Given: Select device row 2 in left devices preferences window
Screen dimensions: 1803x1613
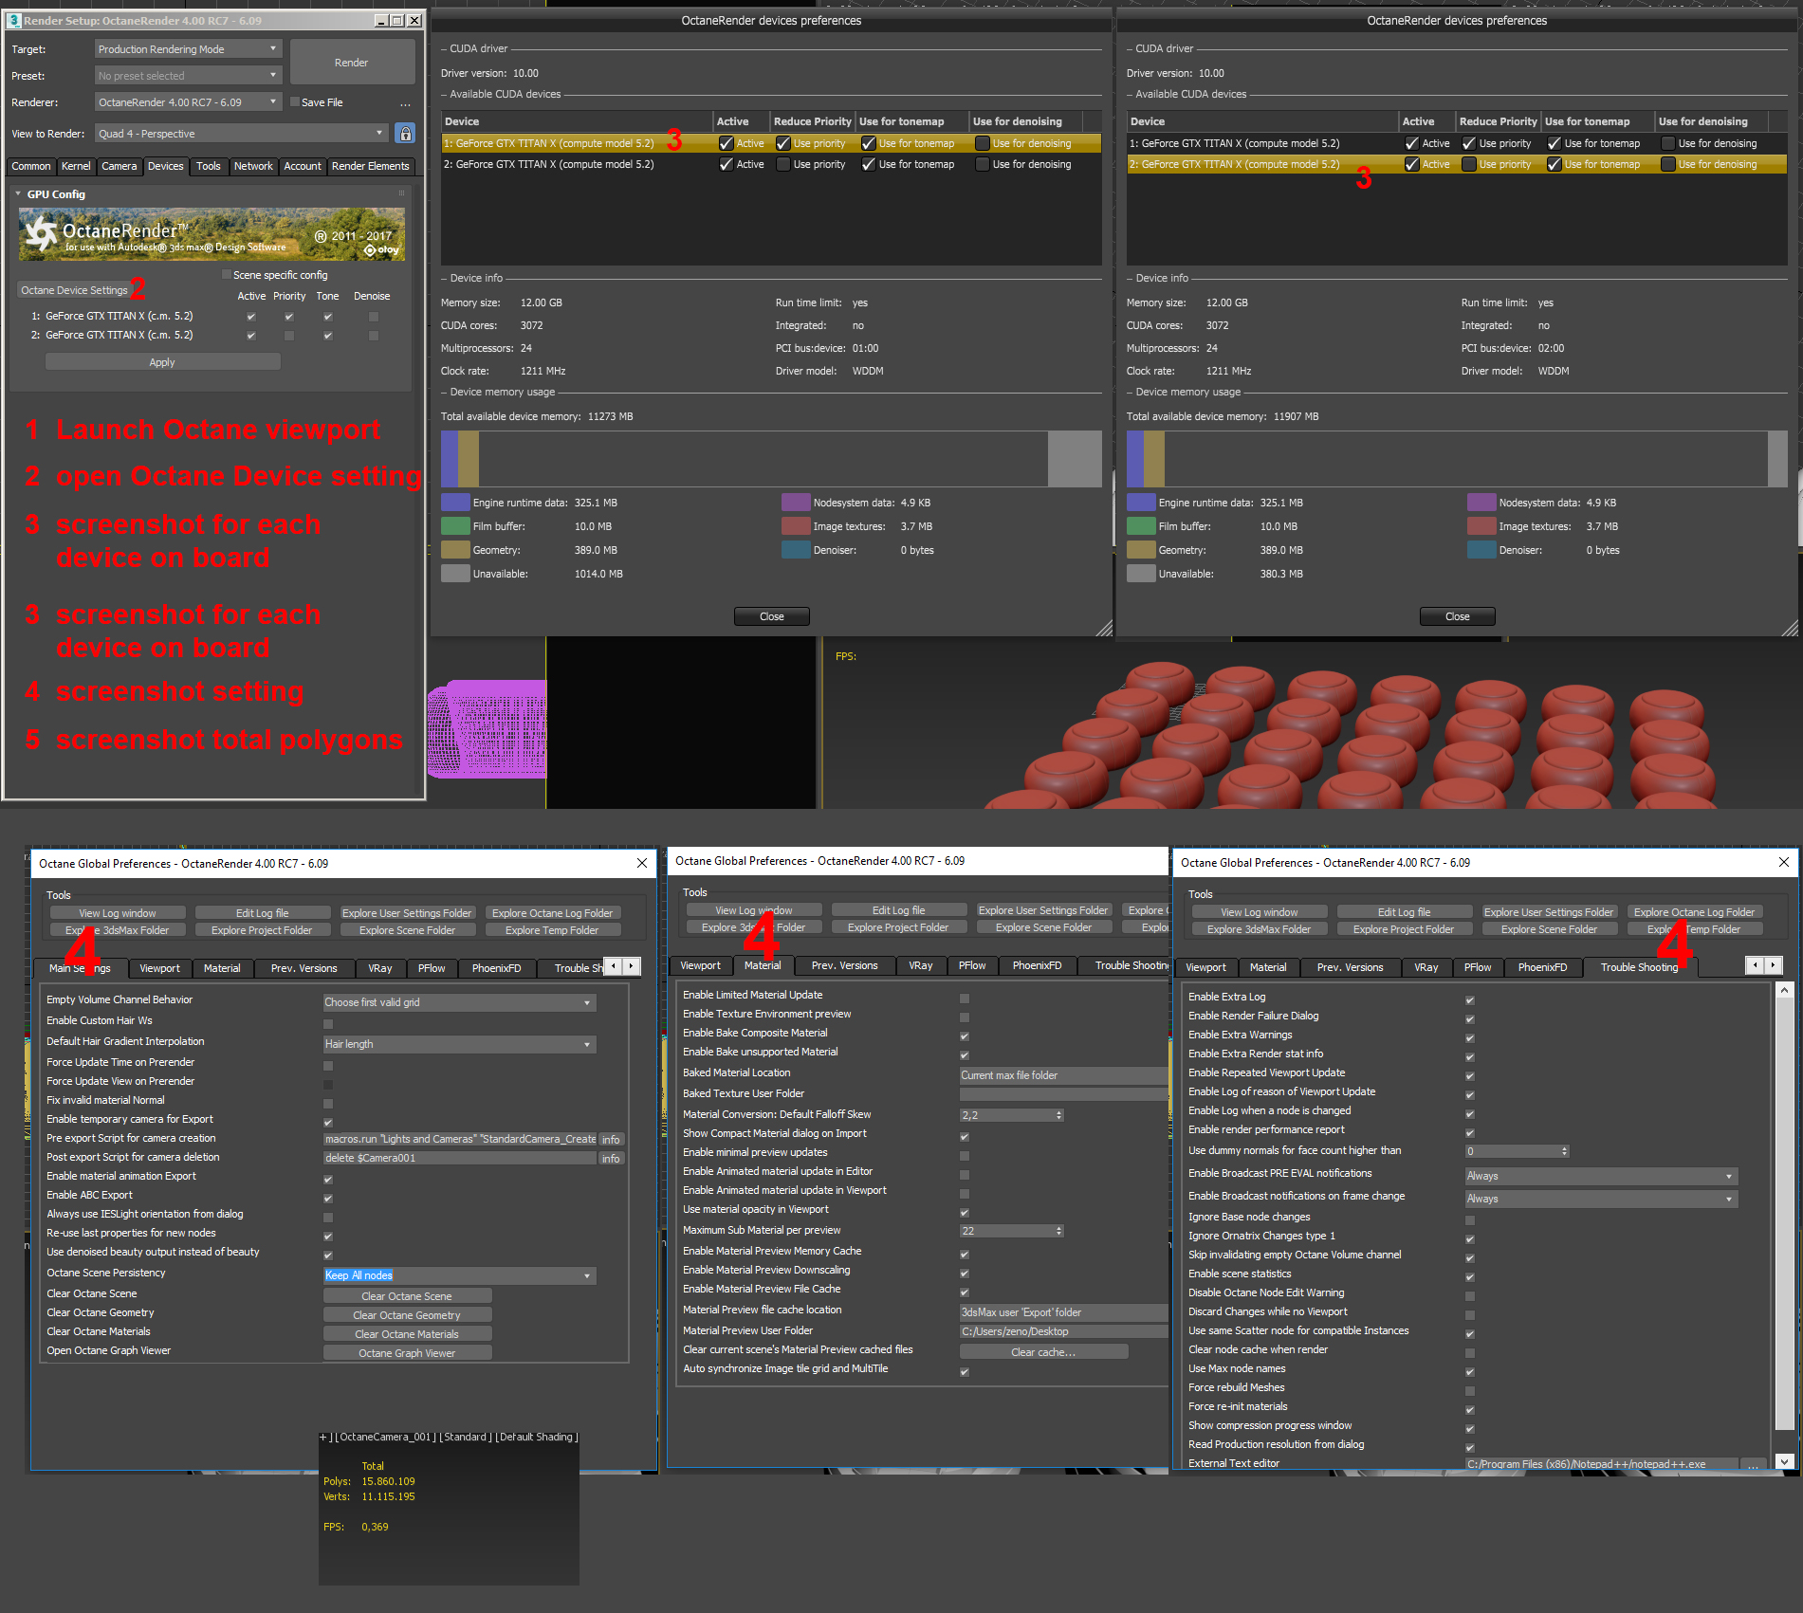Looking at the screenshot, I should 771,164.
